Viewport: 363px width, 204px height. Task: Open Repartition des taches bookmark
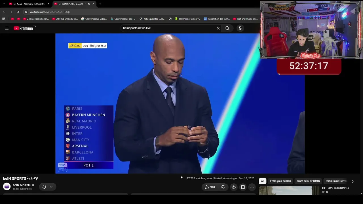217,19
